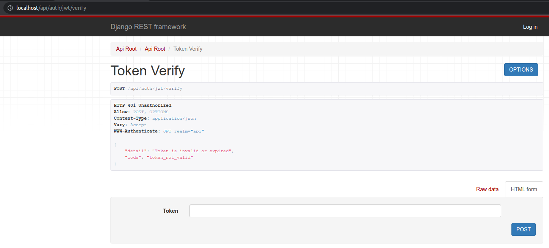Click the Token Verify breadcrumb item
549x248 pixels.
click(x=188, y=49)
